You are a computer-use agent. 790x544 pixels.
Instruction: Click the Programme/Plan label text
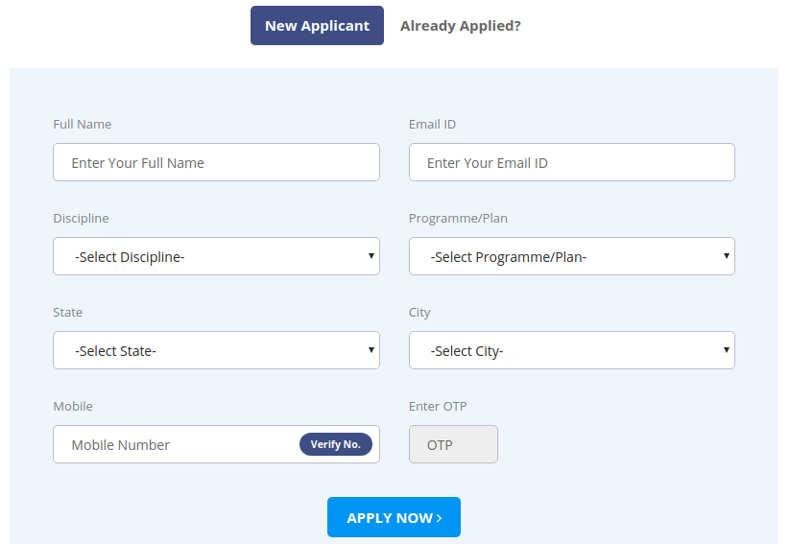coord(458,218)
